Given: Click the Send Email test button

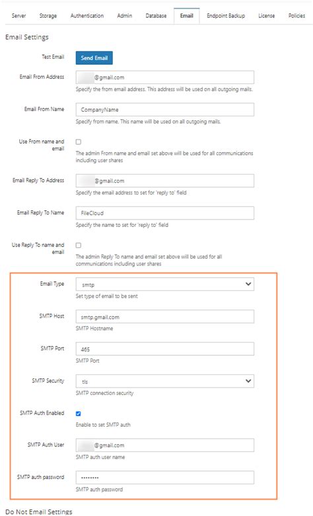Looking at the screenshot, I should pos(94,58).
